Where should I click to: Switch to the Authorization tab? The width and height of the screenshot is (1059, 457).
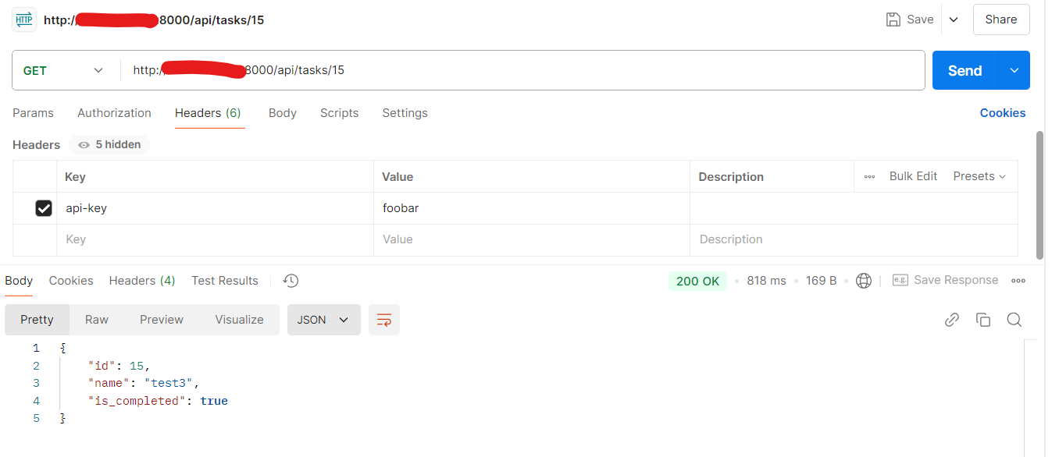point(114,113)
